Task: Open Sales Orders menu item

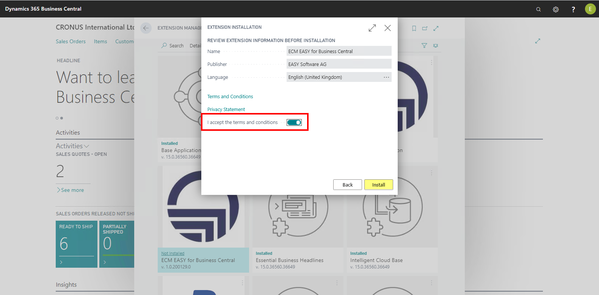Action: 71,41
